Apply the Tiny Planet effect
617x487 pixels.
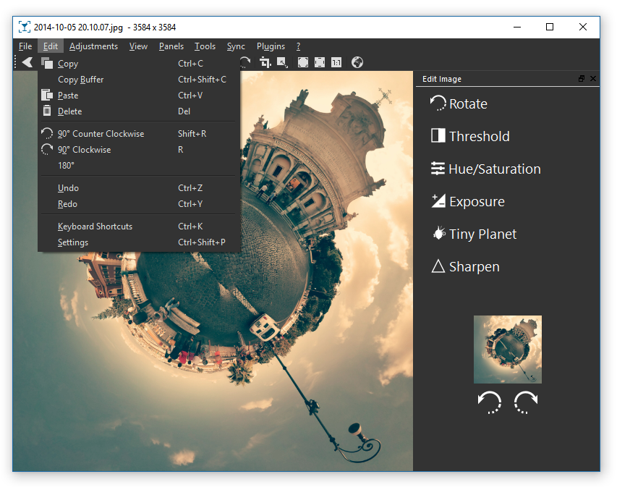pyautogui.click(x=482, y=234)
